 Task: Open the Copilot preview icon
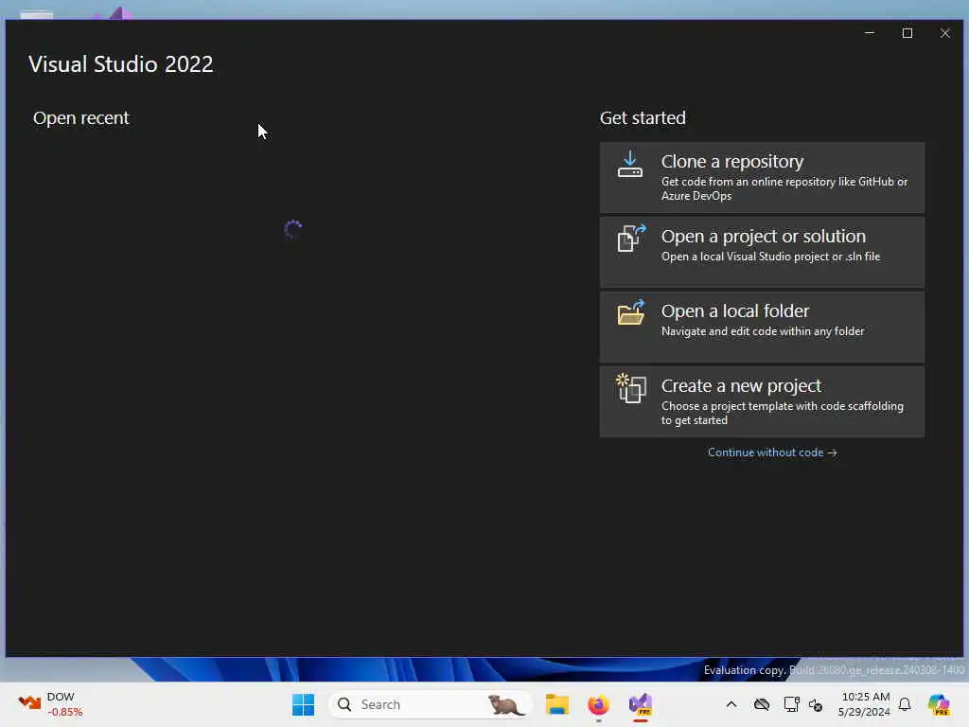[x=939, y=704]
